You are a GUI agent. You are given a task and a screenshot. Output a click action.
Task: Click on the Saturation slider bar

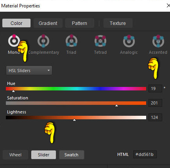tap(76, 103)
